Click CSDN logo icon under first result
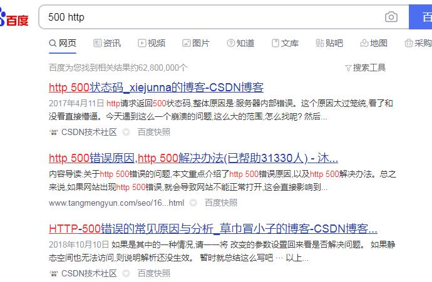The width and height of the screenshot is (432, 282). pos(53,133)
